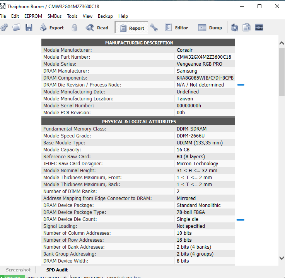Click the scrollbar up arrow
This screenshot has width=285, height=278.
[x=282, y=43]
